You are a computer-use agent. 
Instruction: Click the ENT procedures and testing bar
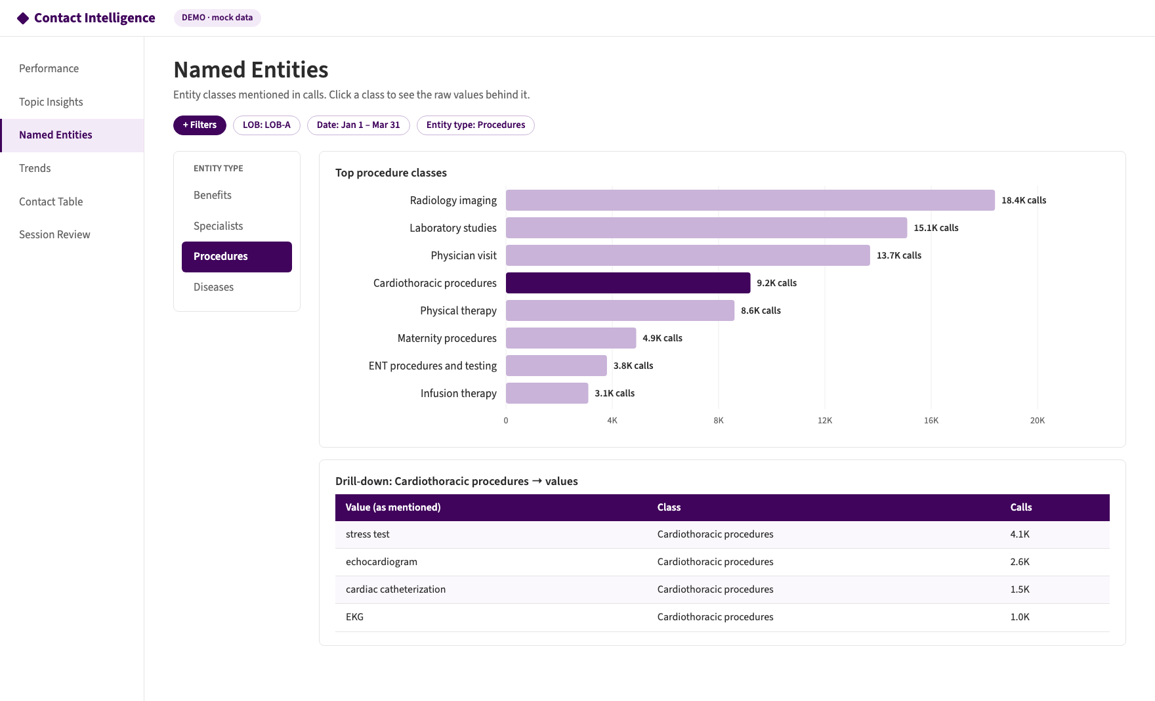click(556, 366)
